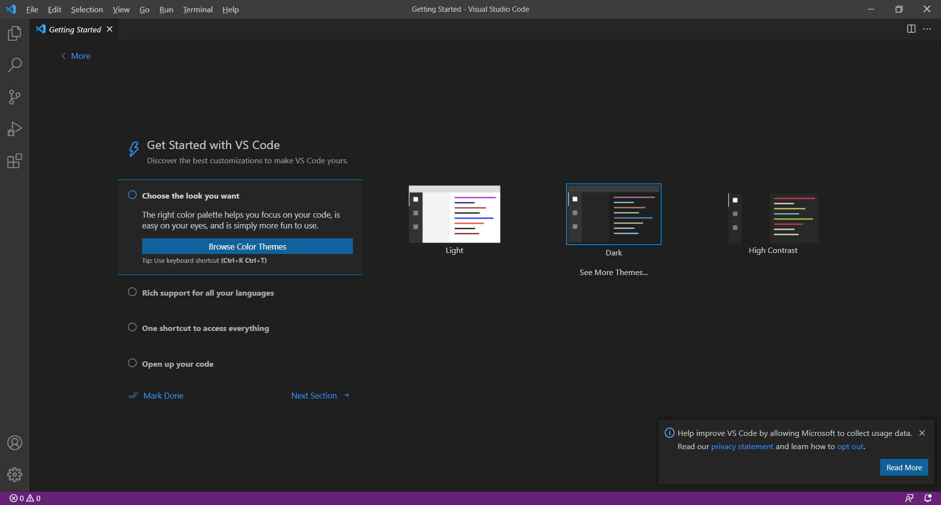Screen dimensions: 941x505
Task: Open the privacy statement link
Action: (x=742, y=446)
